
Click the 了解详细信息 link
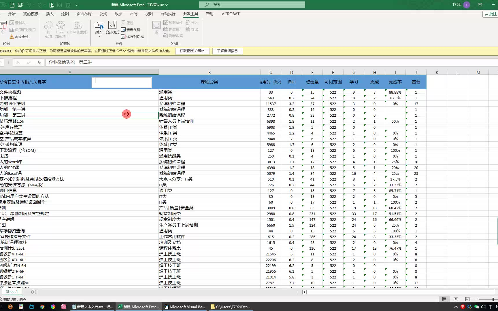click(227, 51)
